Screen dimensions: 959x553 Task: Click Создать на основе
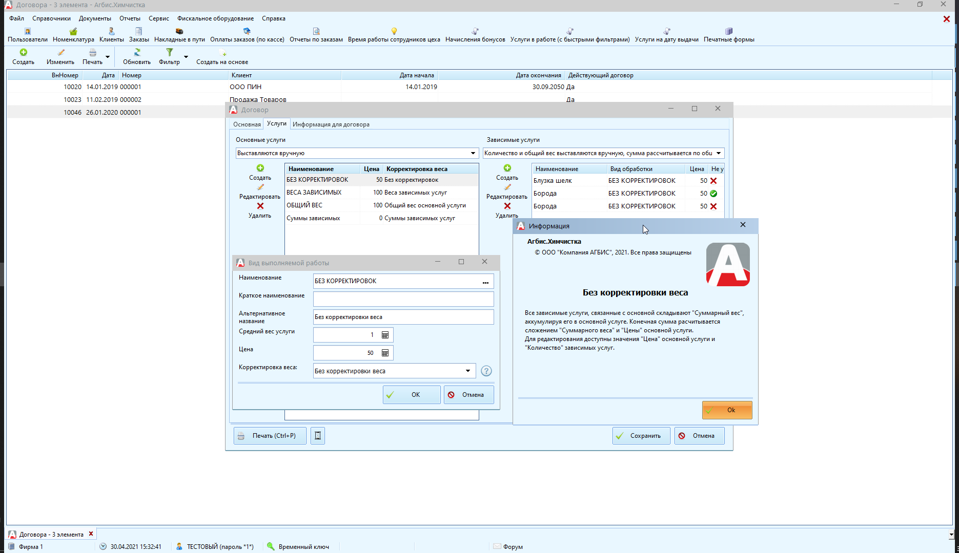pos(222,57)
